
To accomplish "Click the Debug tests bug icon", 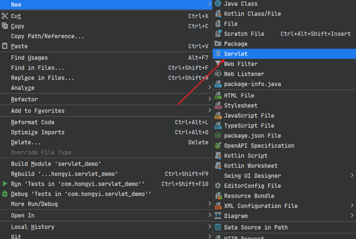I will (5, 194).
